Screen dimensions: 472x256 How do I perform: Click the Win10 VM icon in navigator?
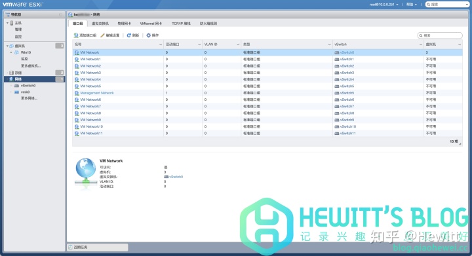point(16,52)
